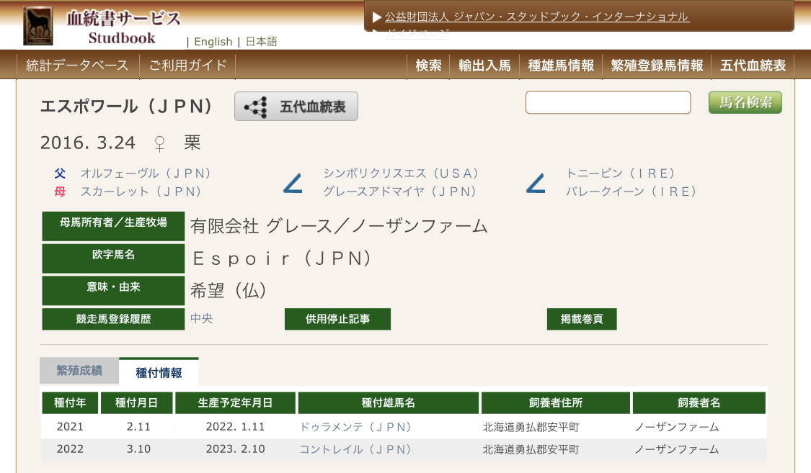The height and width of the screenshot is (473, 811).
Task: Click the コントレイル (JPN) stallion link
Action: [x=355, y=449]
